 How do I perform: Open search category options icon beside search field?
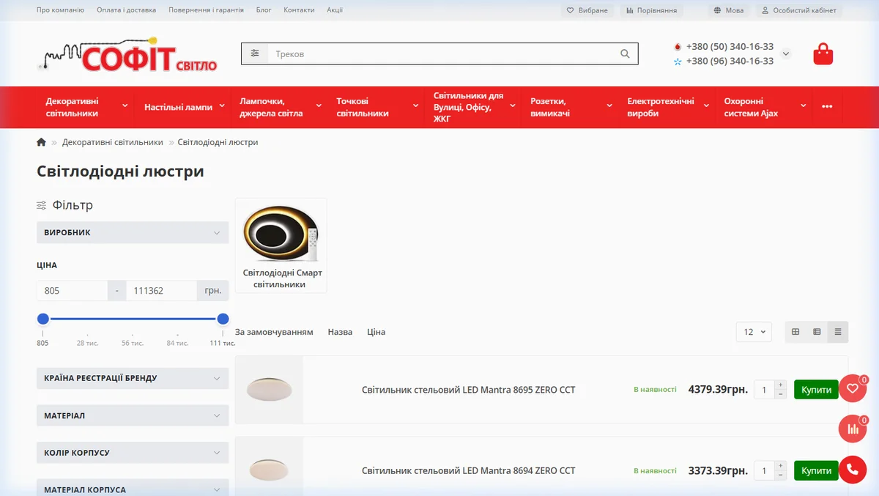(255, 53)
